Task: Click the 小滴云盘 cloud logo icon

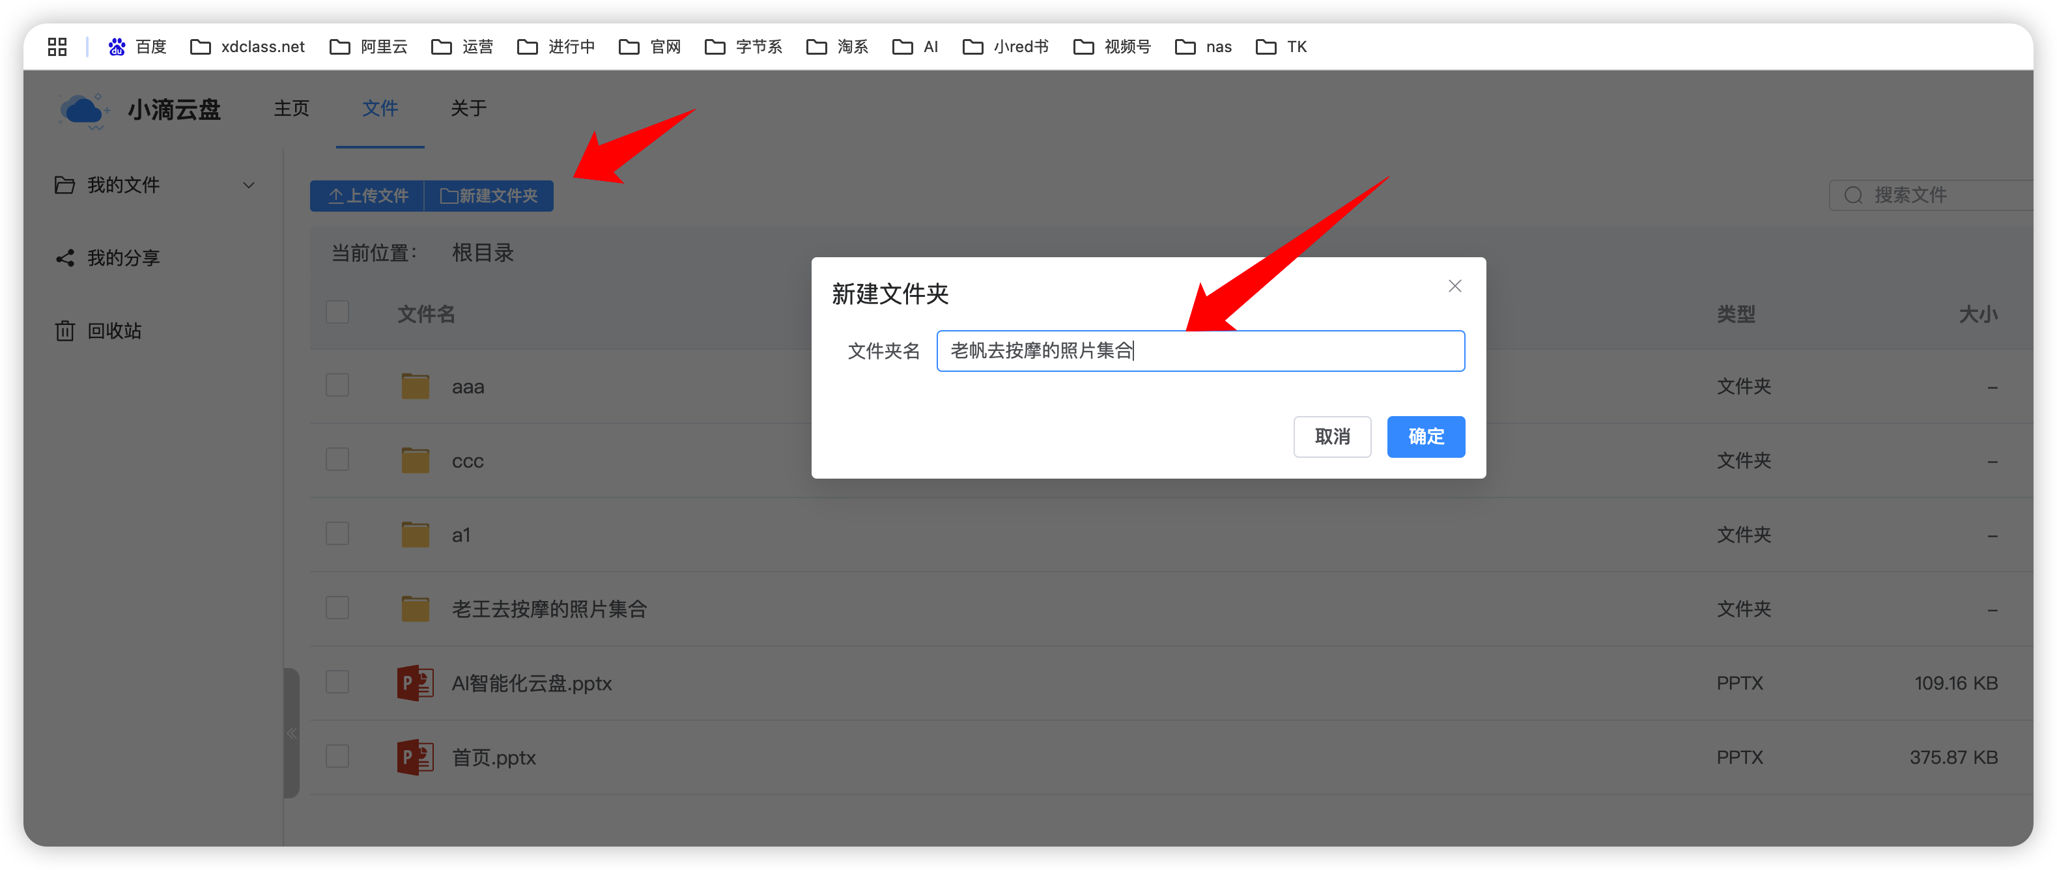Action: point(83,110)
